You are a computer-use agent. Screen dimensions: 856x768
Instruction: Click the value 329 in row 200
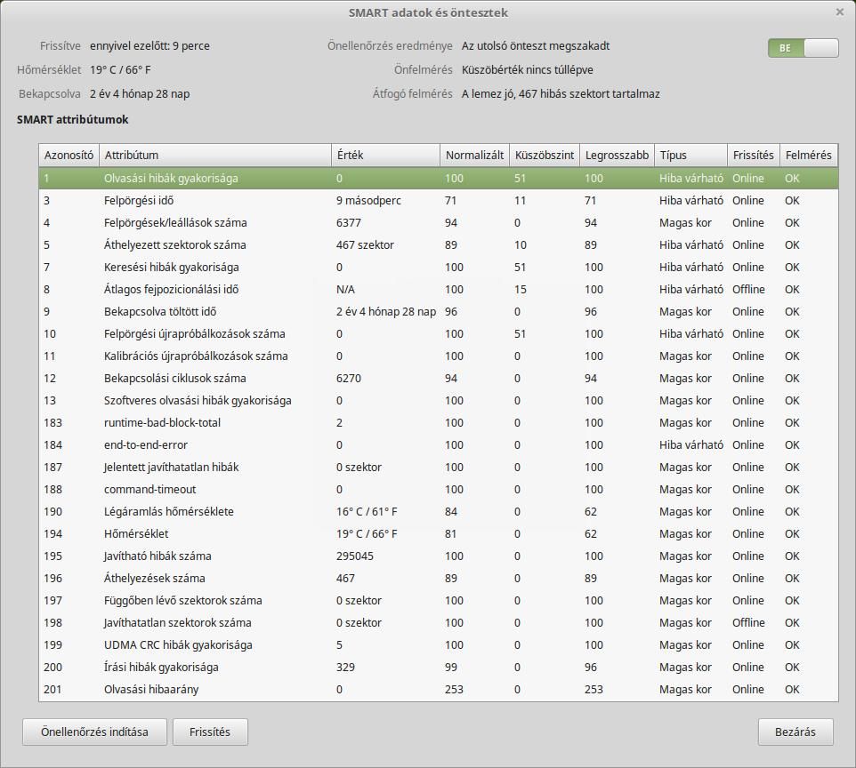tap(345, 667)
